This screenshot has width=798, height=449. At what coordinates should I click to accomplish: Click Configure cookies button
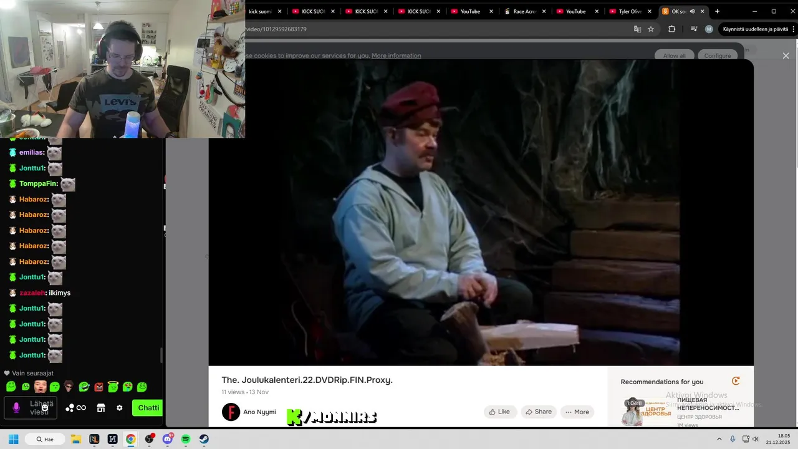pos(718,56)
